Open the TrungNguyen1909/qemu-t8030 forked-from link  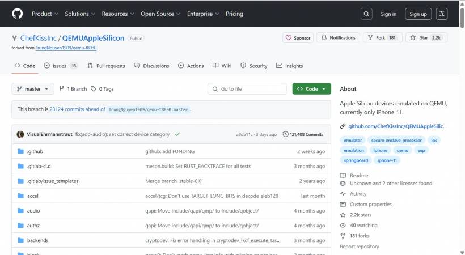tap(66, 48)
